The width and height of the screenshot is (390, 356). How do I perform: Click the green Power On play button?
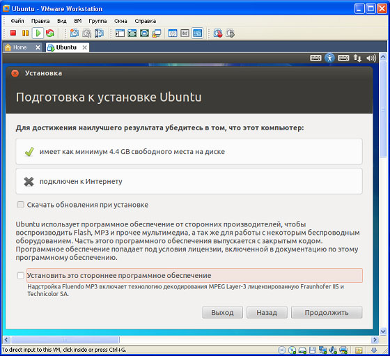[38, 33]
